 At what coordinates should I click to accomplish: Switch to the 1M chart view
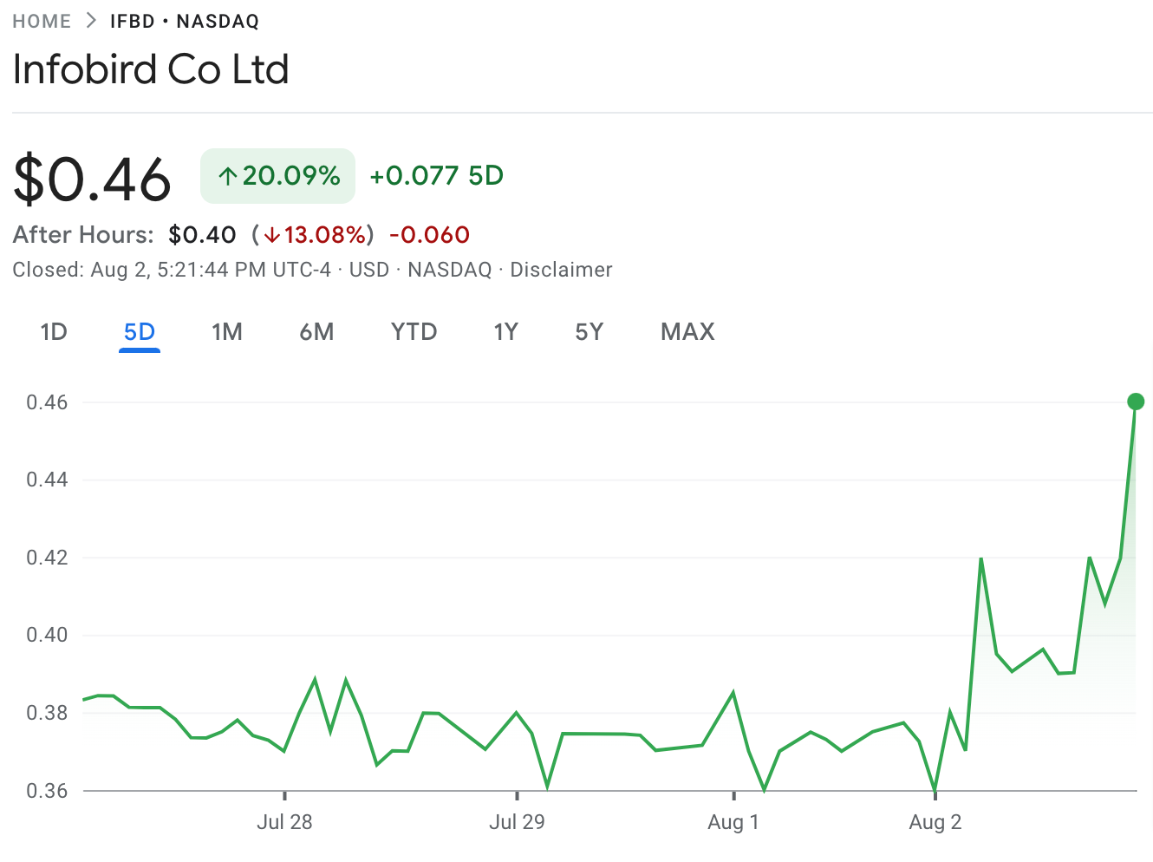pyautogui.click(x=227, y=331)
